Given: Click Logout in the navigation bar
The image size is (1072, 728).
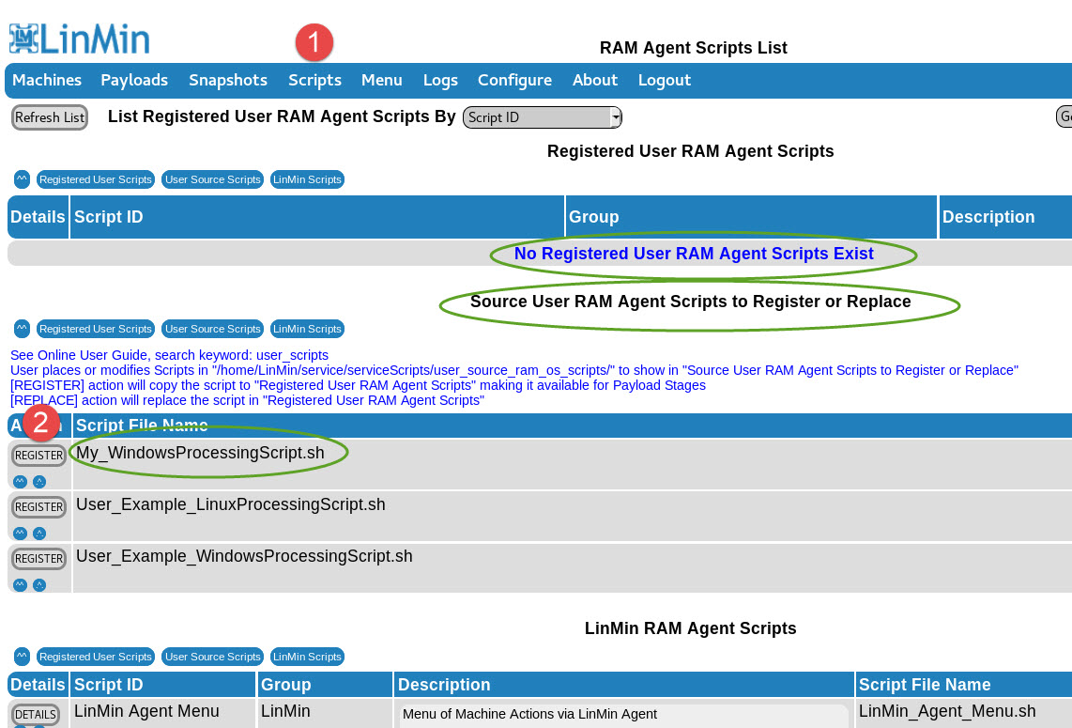Looking at the screenshot, I should coord(665,81).
